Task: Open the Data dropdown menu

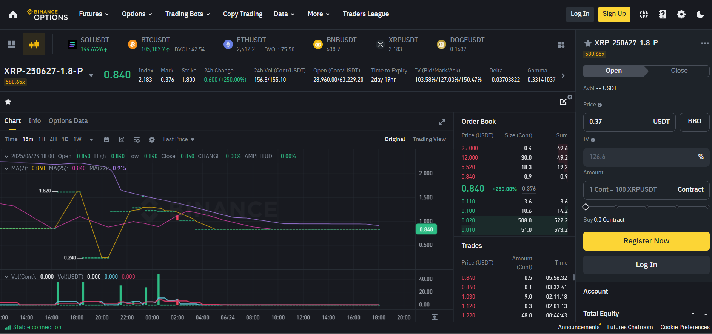Action: click(284, 14)
